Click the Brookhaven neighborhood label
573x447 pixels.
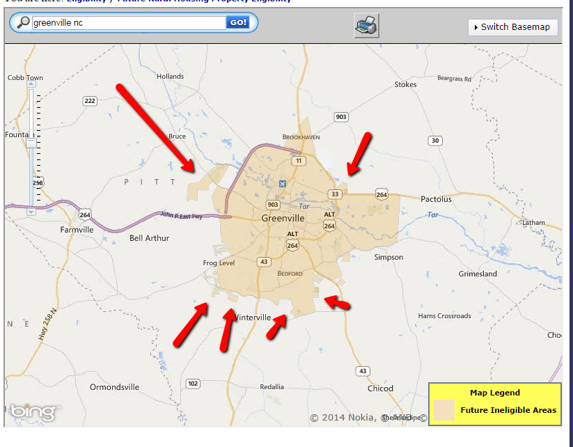pos(301,137)
